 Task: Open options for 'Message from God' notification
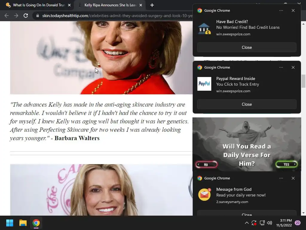tap(281, 178)
